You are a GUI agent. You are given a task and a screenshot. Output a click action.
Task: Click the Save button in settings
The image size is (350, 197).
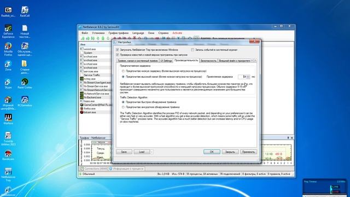124,152
